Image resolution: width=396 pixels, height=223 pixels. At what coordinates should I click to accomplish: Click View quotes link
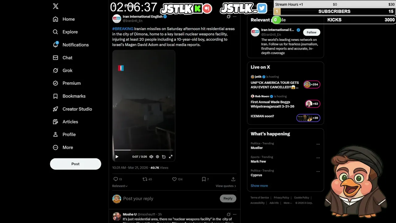226,186
